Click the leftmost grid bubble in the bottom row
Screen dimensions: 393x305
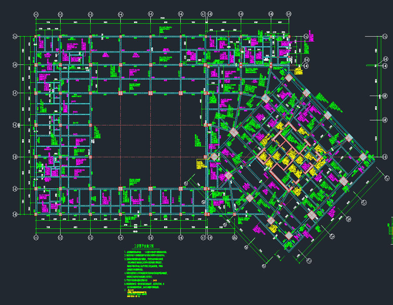36,237
